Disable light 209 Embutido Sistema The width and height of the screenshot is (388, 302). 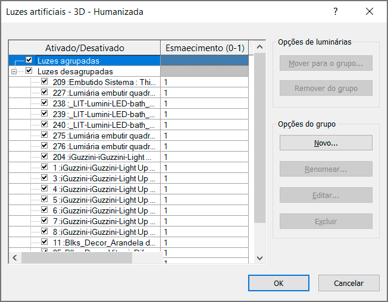point(44,81)
